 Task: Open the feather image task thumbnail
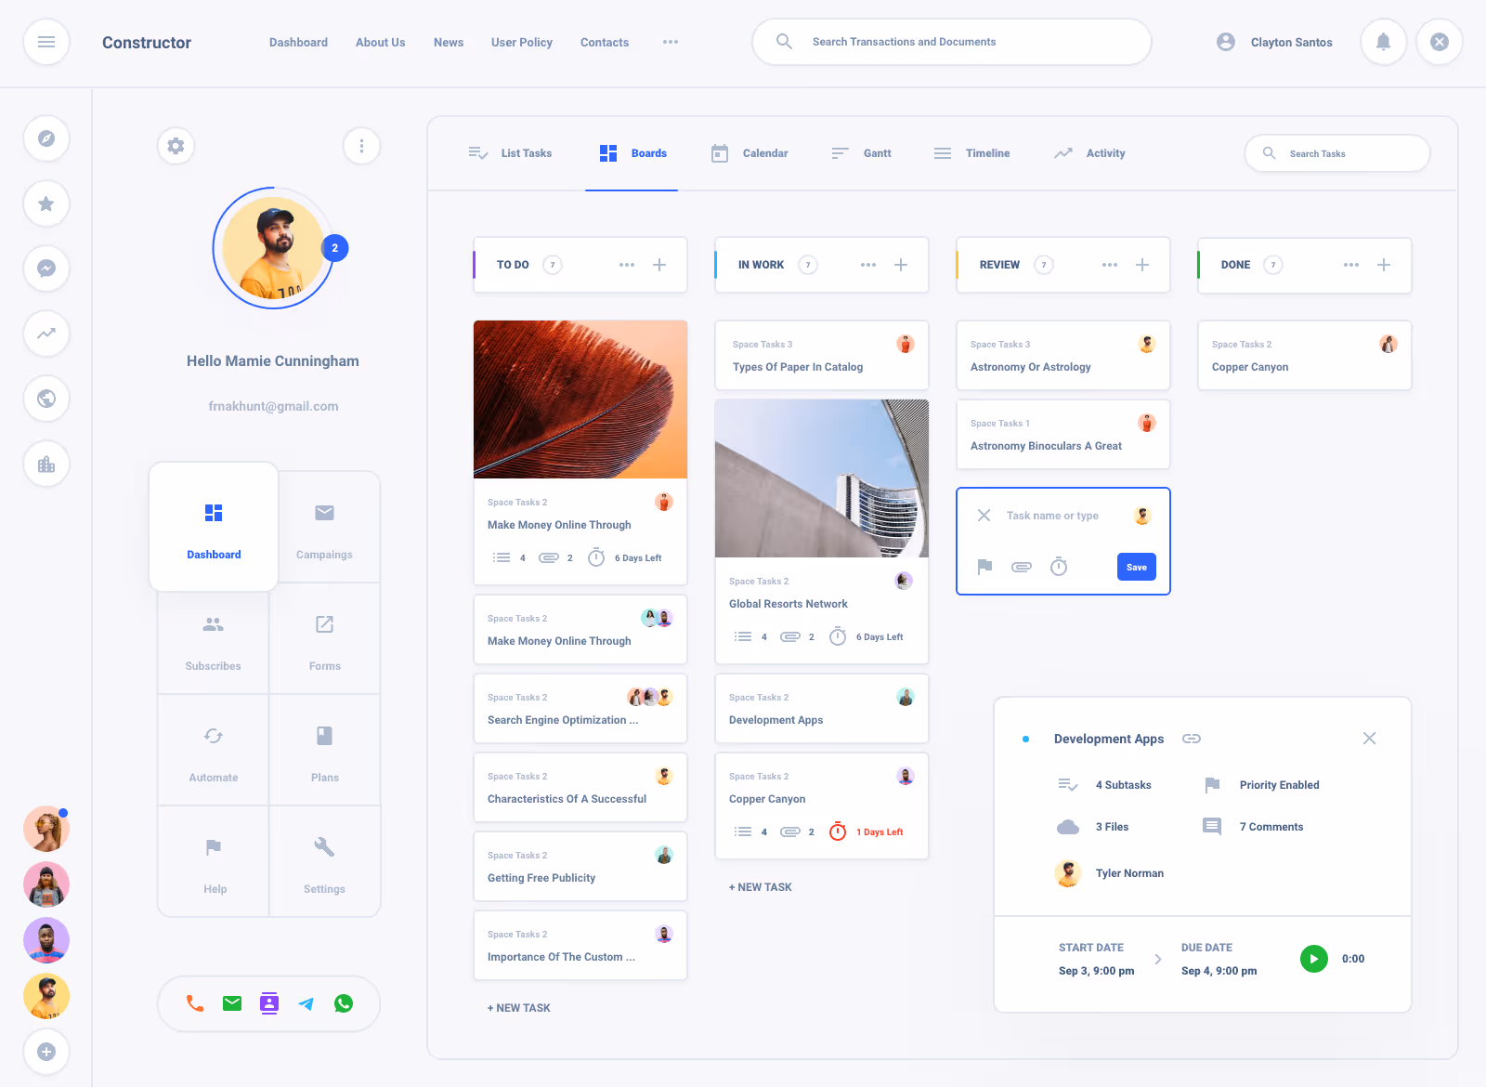[580, 399]
